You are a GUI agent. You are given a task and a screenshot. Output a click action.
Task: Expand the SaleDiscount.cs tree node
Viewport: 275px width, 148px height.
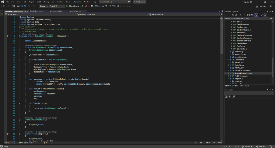(x=231, y=24)
